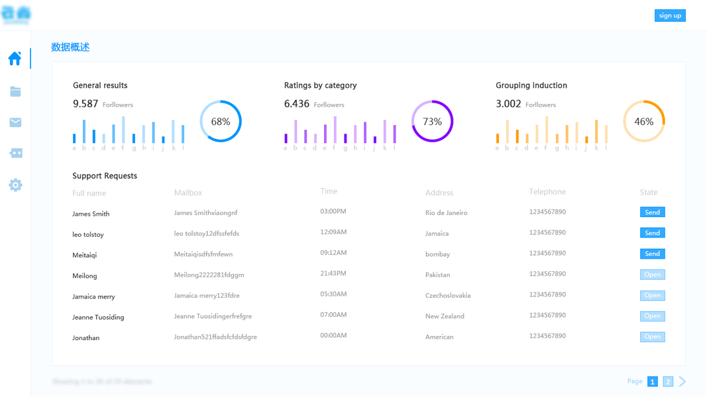This screenshot has width=707, height=397.
Task: Click Open for Jeanne Tuosiding
Action: point(653,316)
